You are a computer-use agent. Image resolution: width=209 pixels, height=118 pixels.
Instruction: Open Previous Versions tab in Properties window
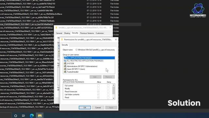[x=87, y=33]
